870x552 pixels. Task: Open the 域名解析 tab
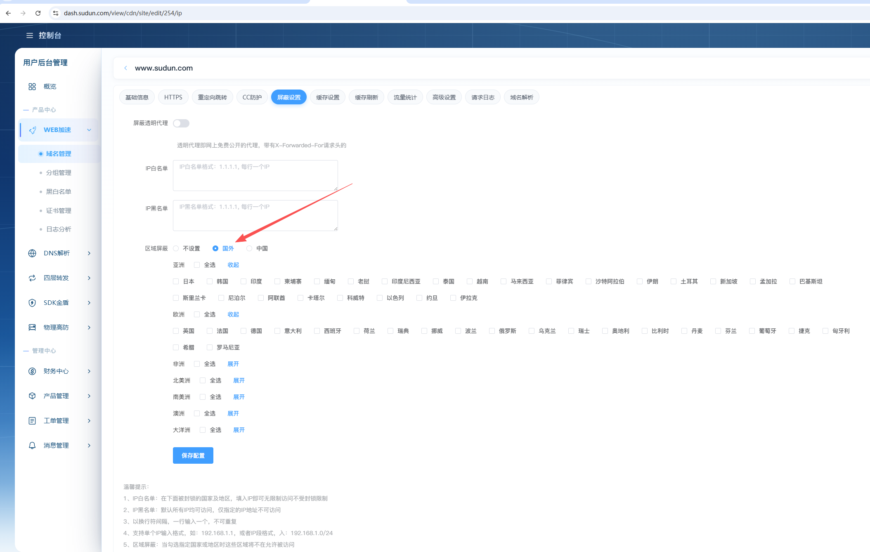522,97
